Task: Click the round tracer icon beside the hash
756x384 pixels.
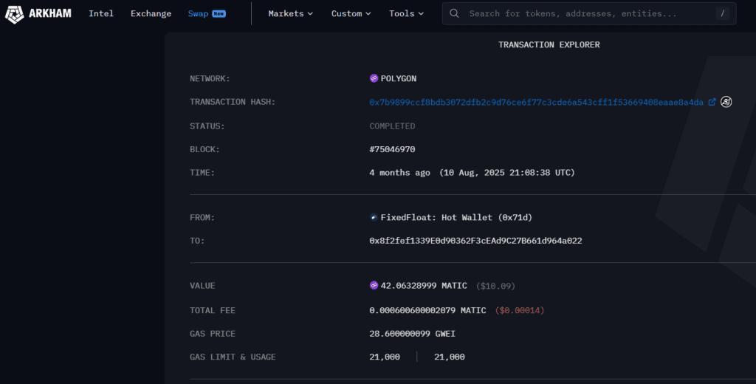Action: [x=726, y=102]
